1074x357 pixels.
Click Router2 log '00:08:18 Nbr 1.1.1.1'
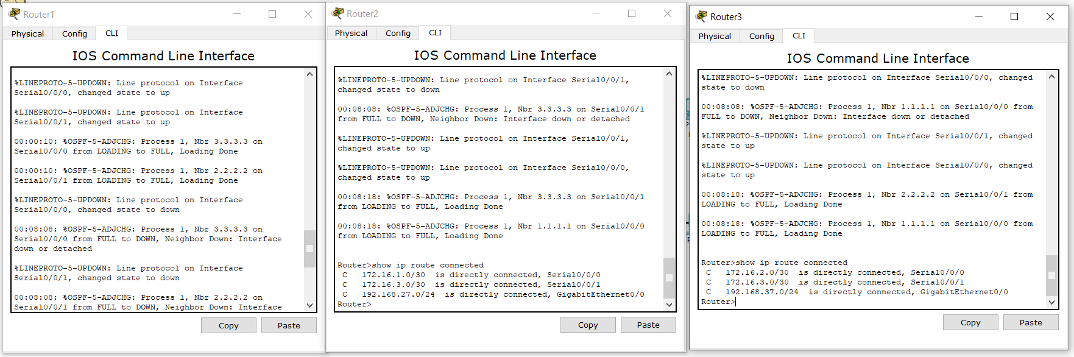tap(491, 231)
